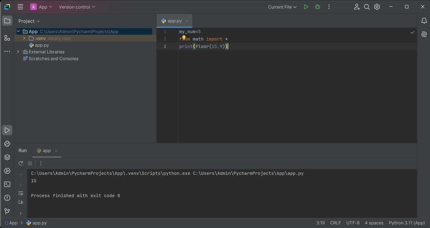430x228 pixels.
Task: Collapse the App root folder
Action: pyautogui.click(x=18, y=32)
